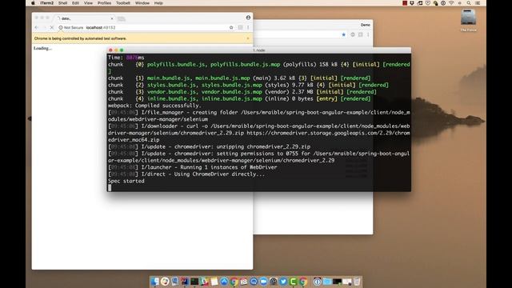Open the View menu
The height and width of the screenshot is (288, 512).
coord(88,3)
